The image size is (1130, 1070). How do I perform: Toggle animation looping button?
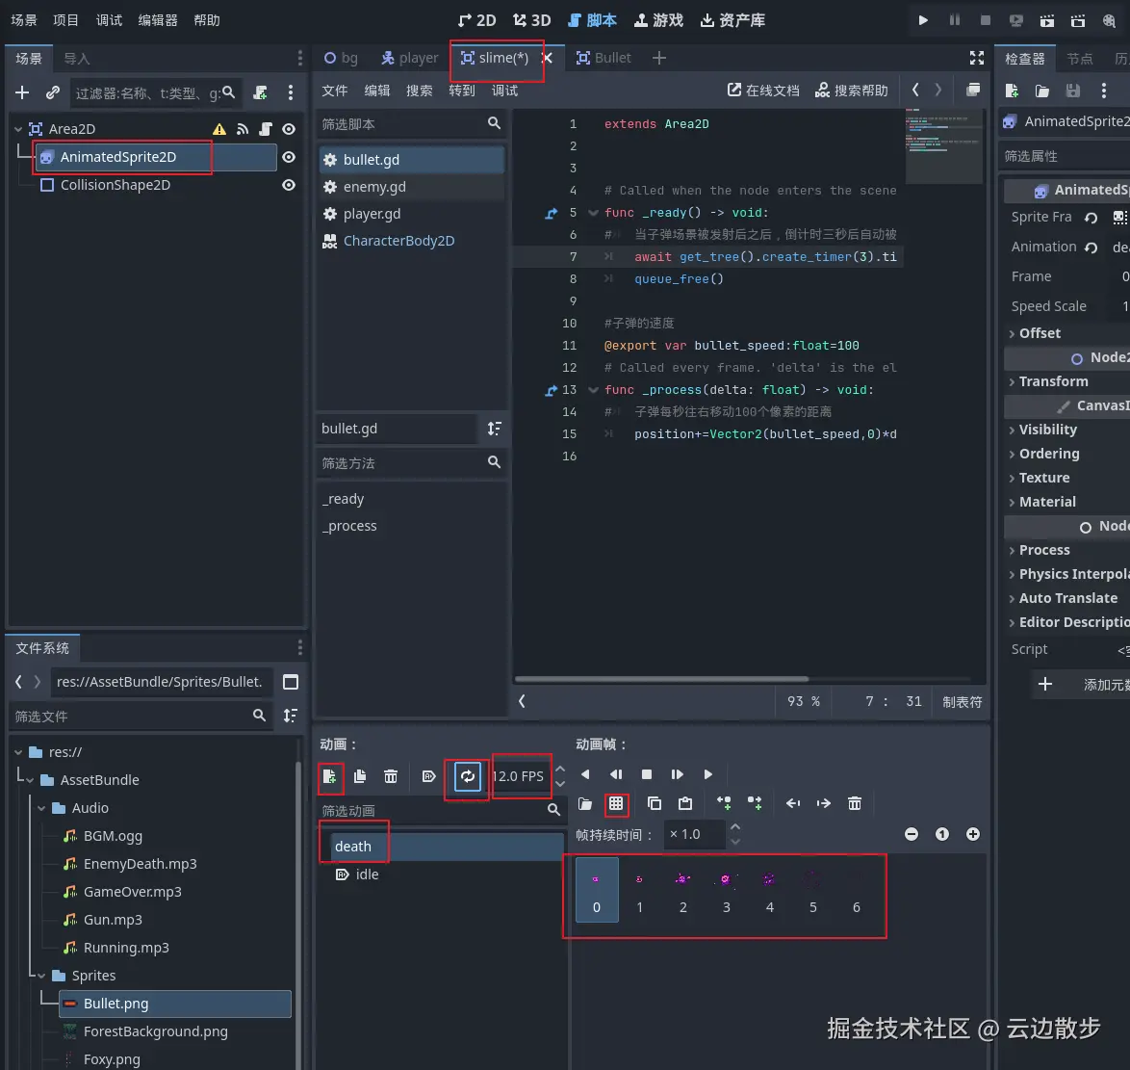[468, 776]
